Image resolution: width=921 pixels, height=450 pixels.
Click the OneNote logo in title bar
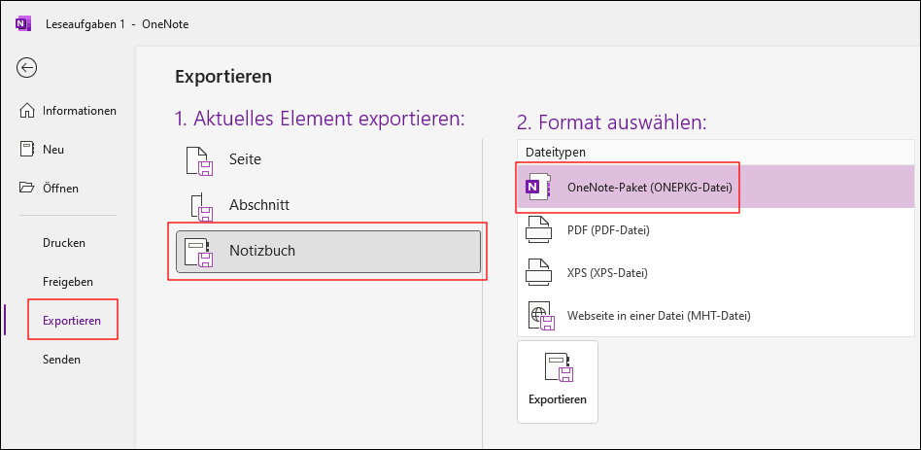23,24
